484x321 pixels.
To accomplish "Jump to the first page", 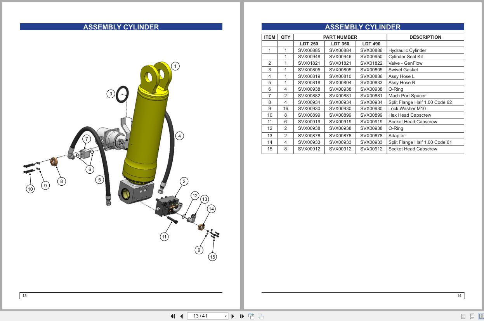I will tap(173, 316).
